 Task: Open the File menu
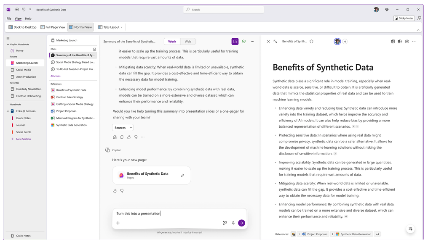(9, 18)
